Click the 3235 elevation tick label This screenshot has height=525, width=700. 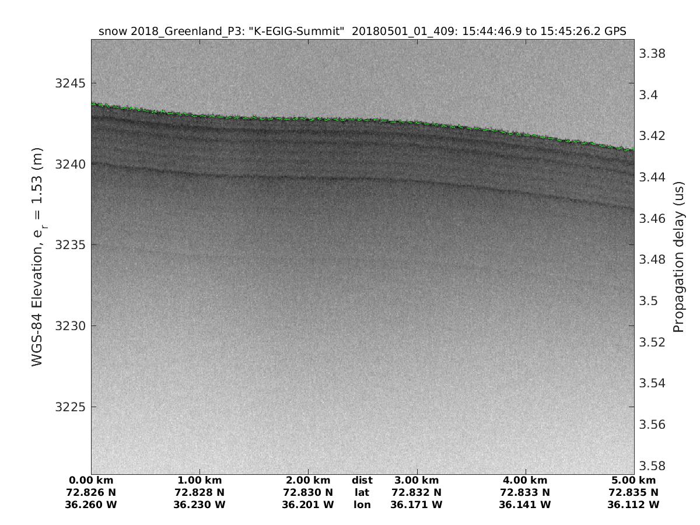click(x=70, y=245)
